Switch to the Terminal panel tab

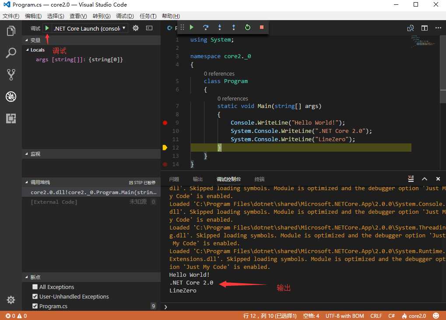[260, 179]
